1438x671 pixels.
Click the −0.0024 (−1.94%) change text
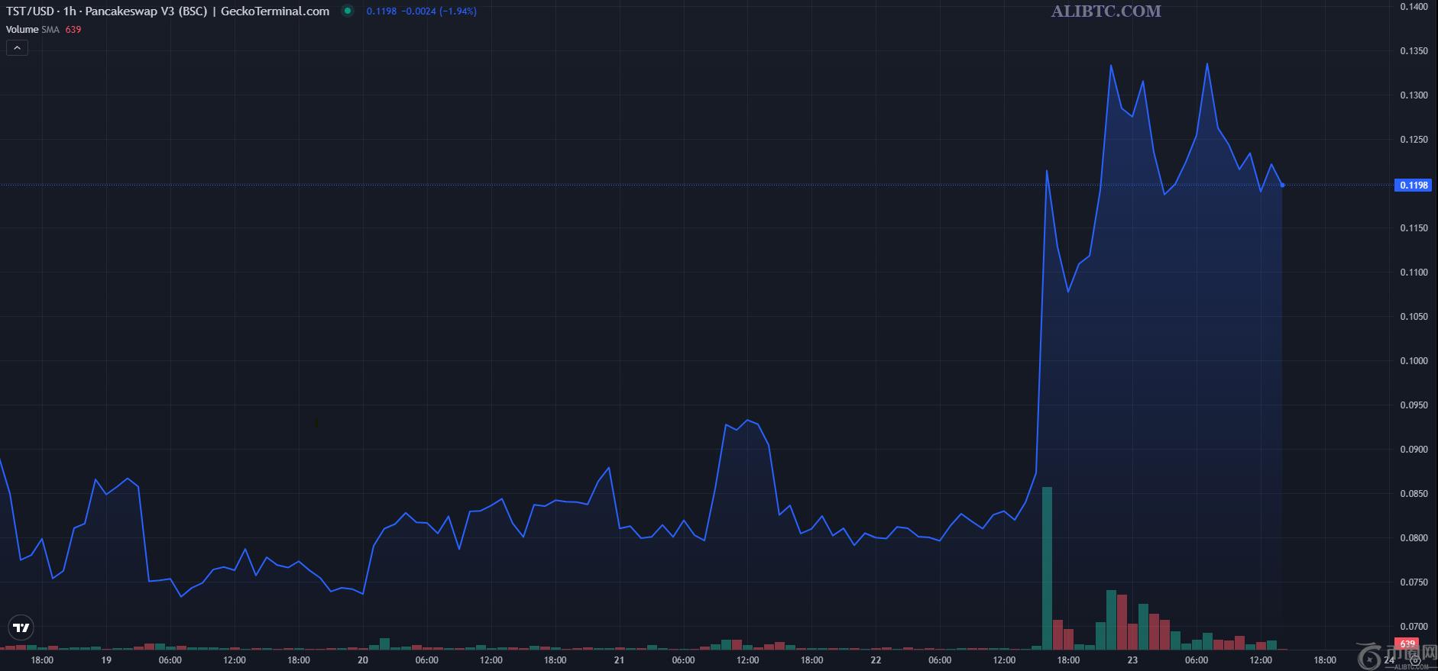point(439,11)
